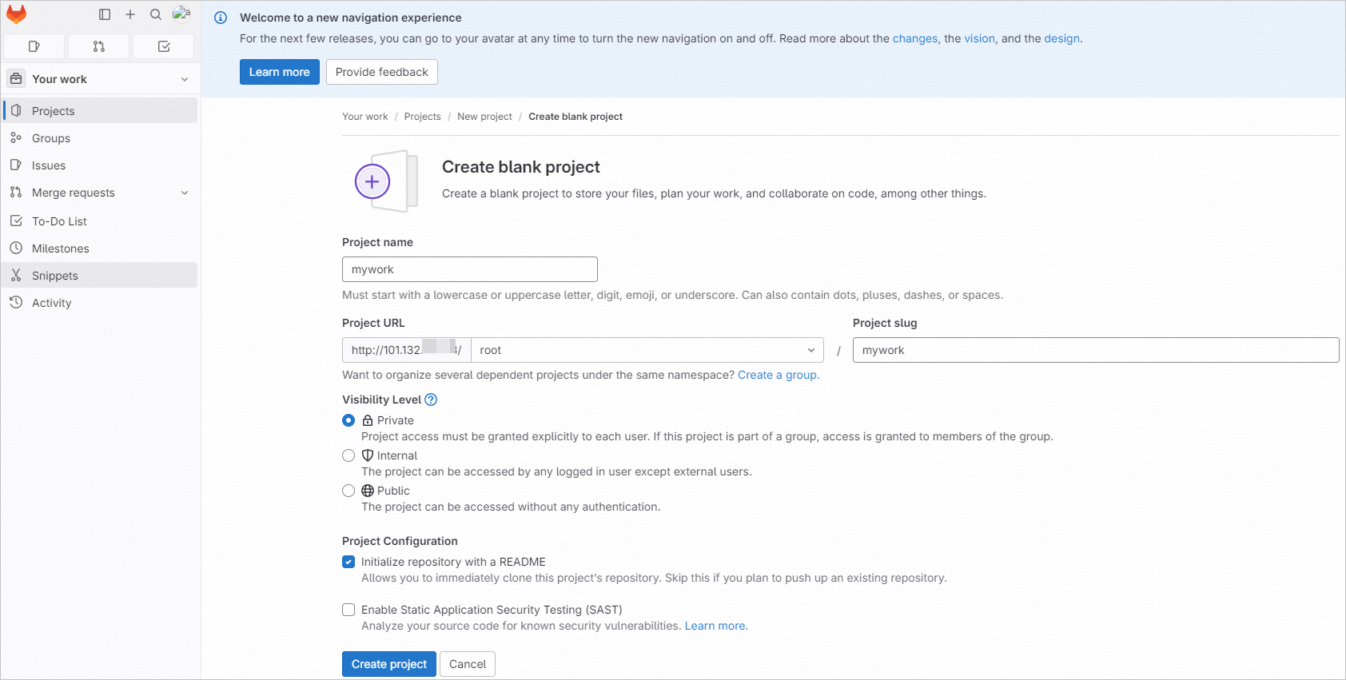Image resolution: width=1346 pixels, height=680 pixels.
Task: Uncheck Initialize repository with a README
Action: [x=348, y=562]
